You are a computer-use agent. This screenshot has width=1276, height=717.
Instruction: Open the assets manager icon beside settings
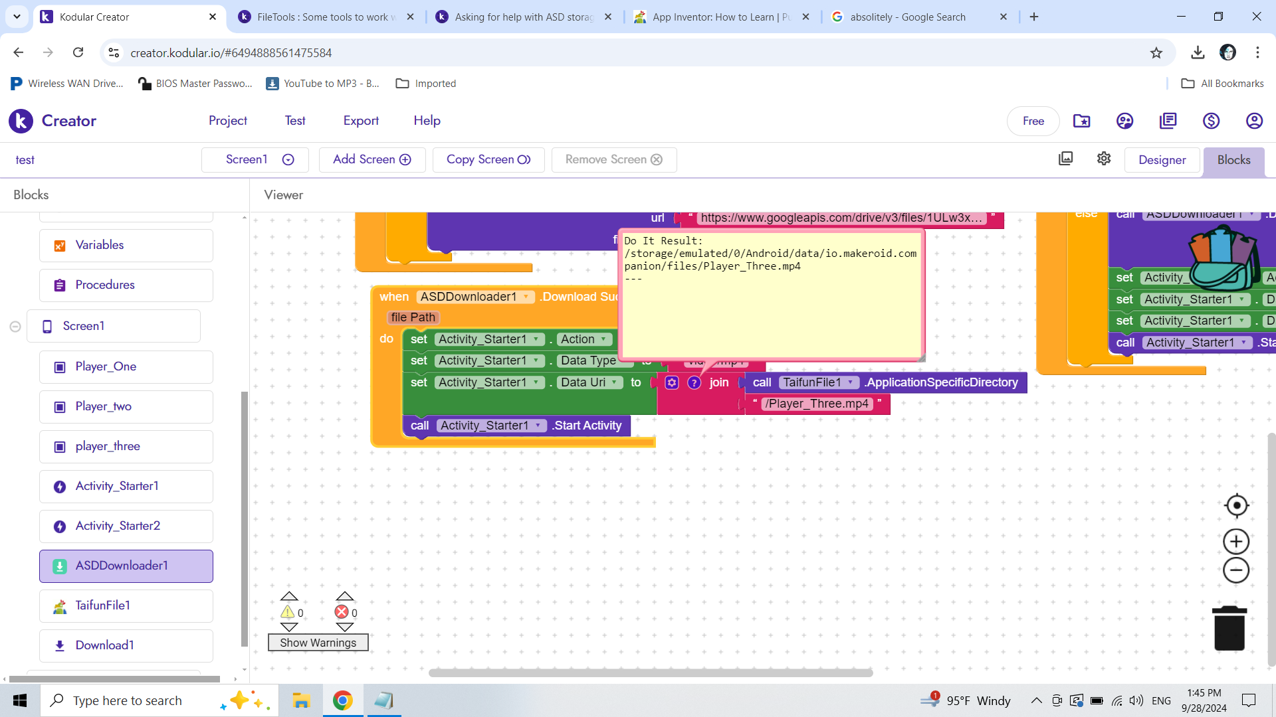1065,159
